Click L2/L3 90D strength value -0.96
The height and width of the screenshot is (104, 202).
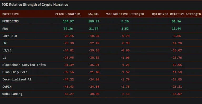pos(125,50)
